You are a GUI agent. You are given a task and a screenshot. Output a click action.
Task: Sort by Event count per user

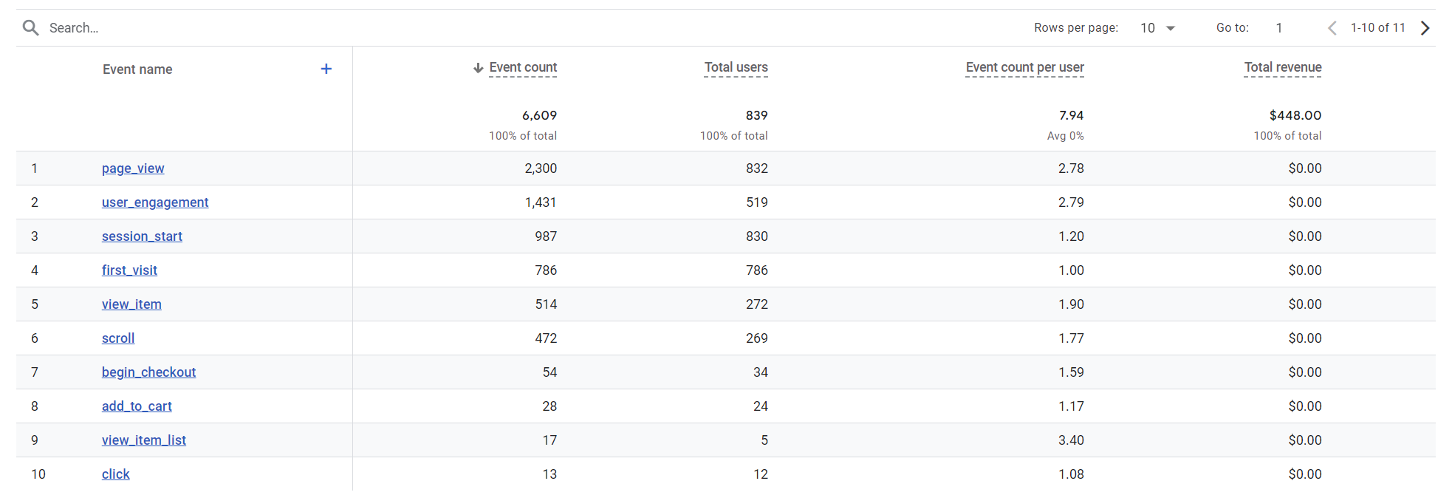(x=1024, y=67)
